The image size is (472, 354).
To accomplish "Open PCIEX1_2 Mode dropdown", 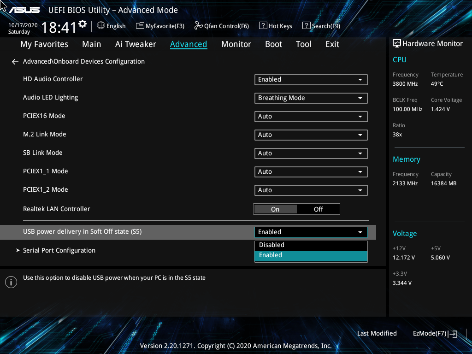I will (x=311, y=190).
